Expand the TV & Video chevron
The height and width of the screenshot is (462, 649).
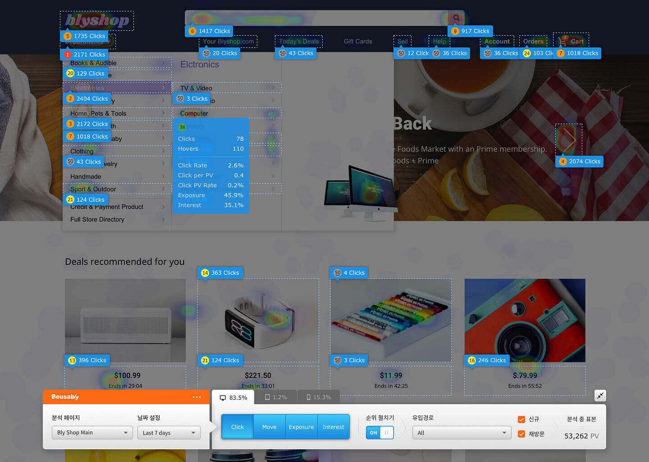click(273, 88)
